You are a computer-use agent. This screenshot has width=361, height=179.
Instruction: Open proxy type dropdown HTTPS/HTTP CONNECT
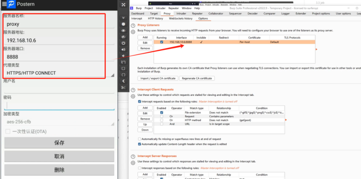pyautogui.click(x=59, y=73)
